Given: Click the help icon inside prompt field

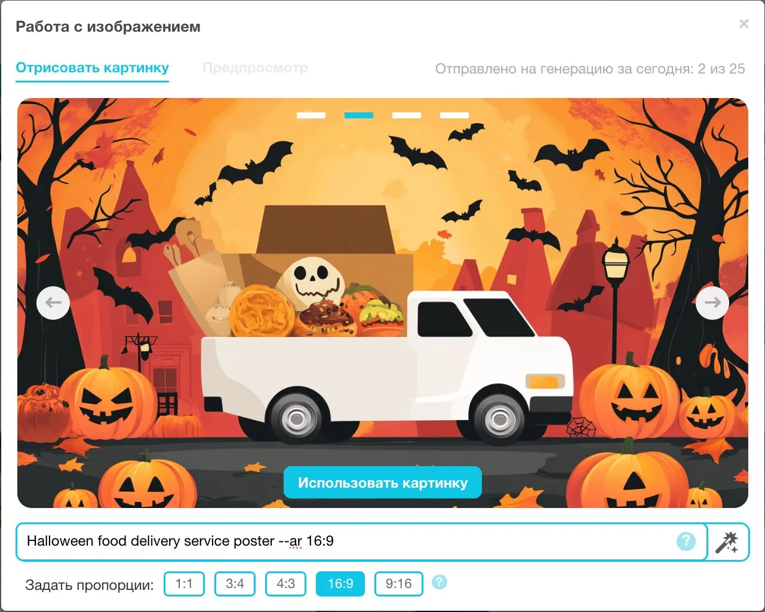Looking at the screenshot, I should point(686,541).
